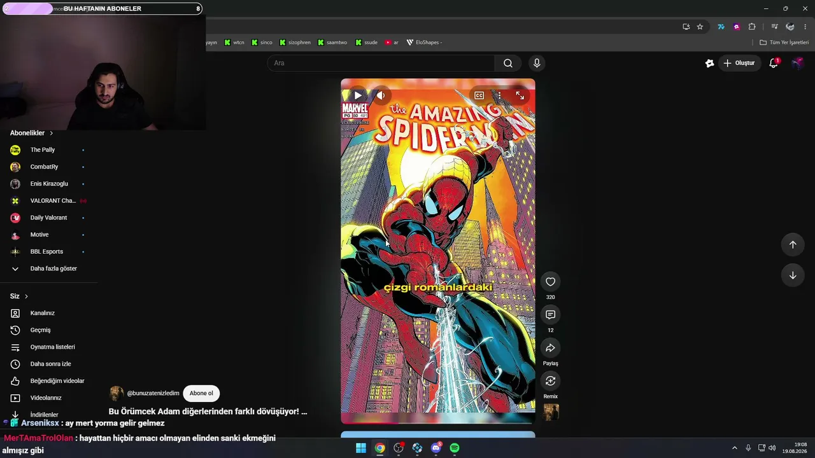Open the Tüm Yer İşaretleri folder

(x=784, y=43)
